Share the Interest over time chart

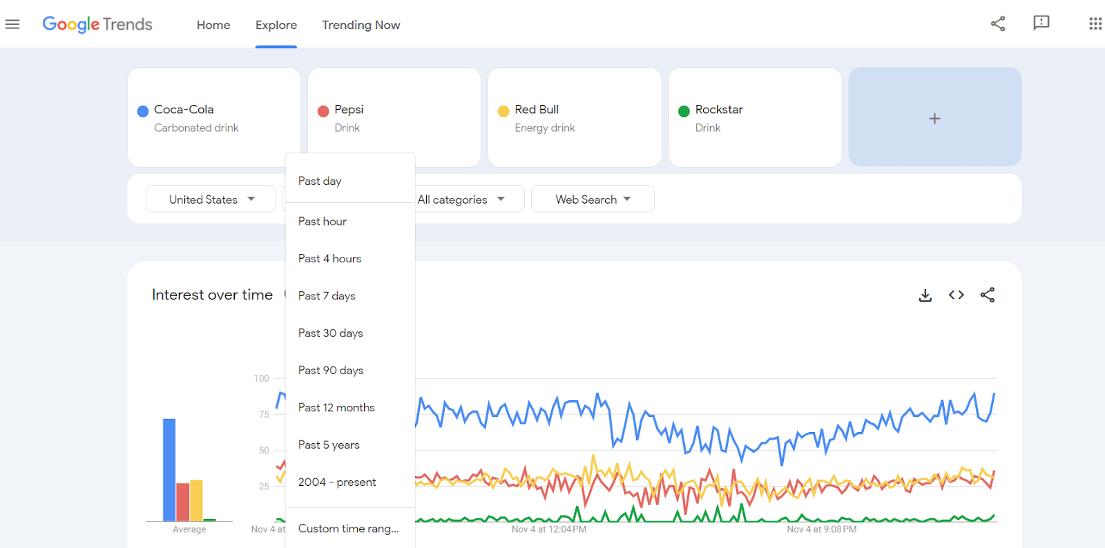coord(988,295)
